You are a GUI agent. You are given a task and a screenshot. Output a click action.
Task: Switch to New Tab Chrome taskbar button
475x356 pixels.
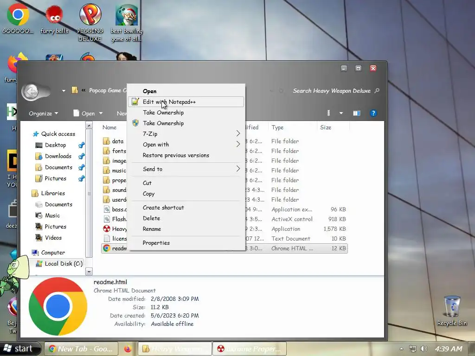[x=82, y=349]
